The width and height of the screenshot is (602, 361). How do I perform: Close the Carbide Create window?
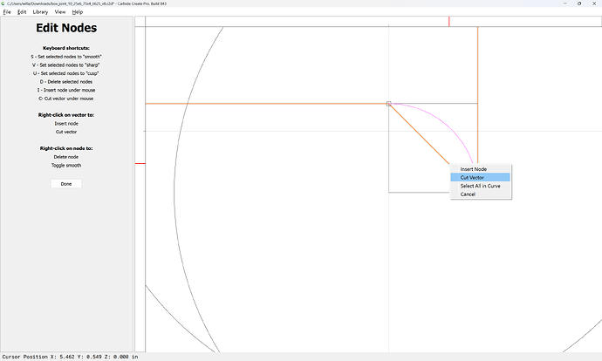594,3
